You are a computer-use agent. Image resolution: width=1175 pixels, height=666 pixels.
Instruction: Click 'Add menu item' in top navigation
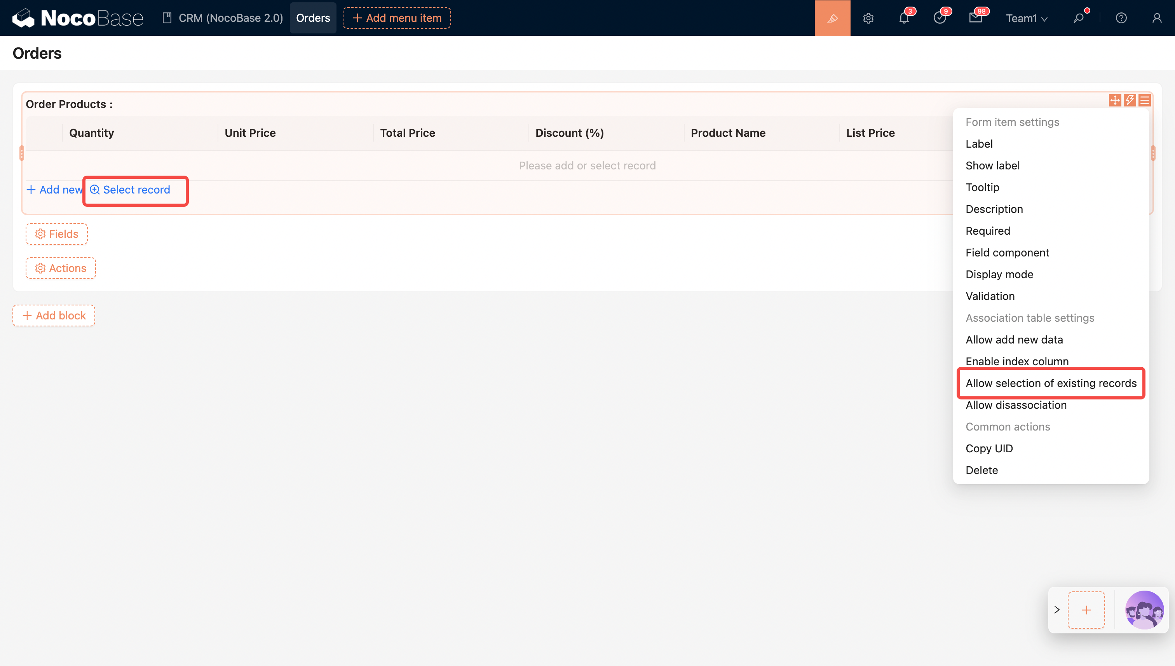397,18
